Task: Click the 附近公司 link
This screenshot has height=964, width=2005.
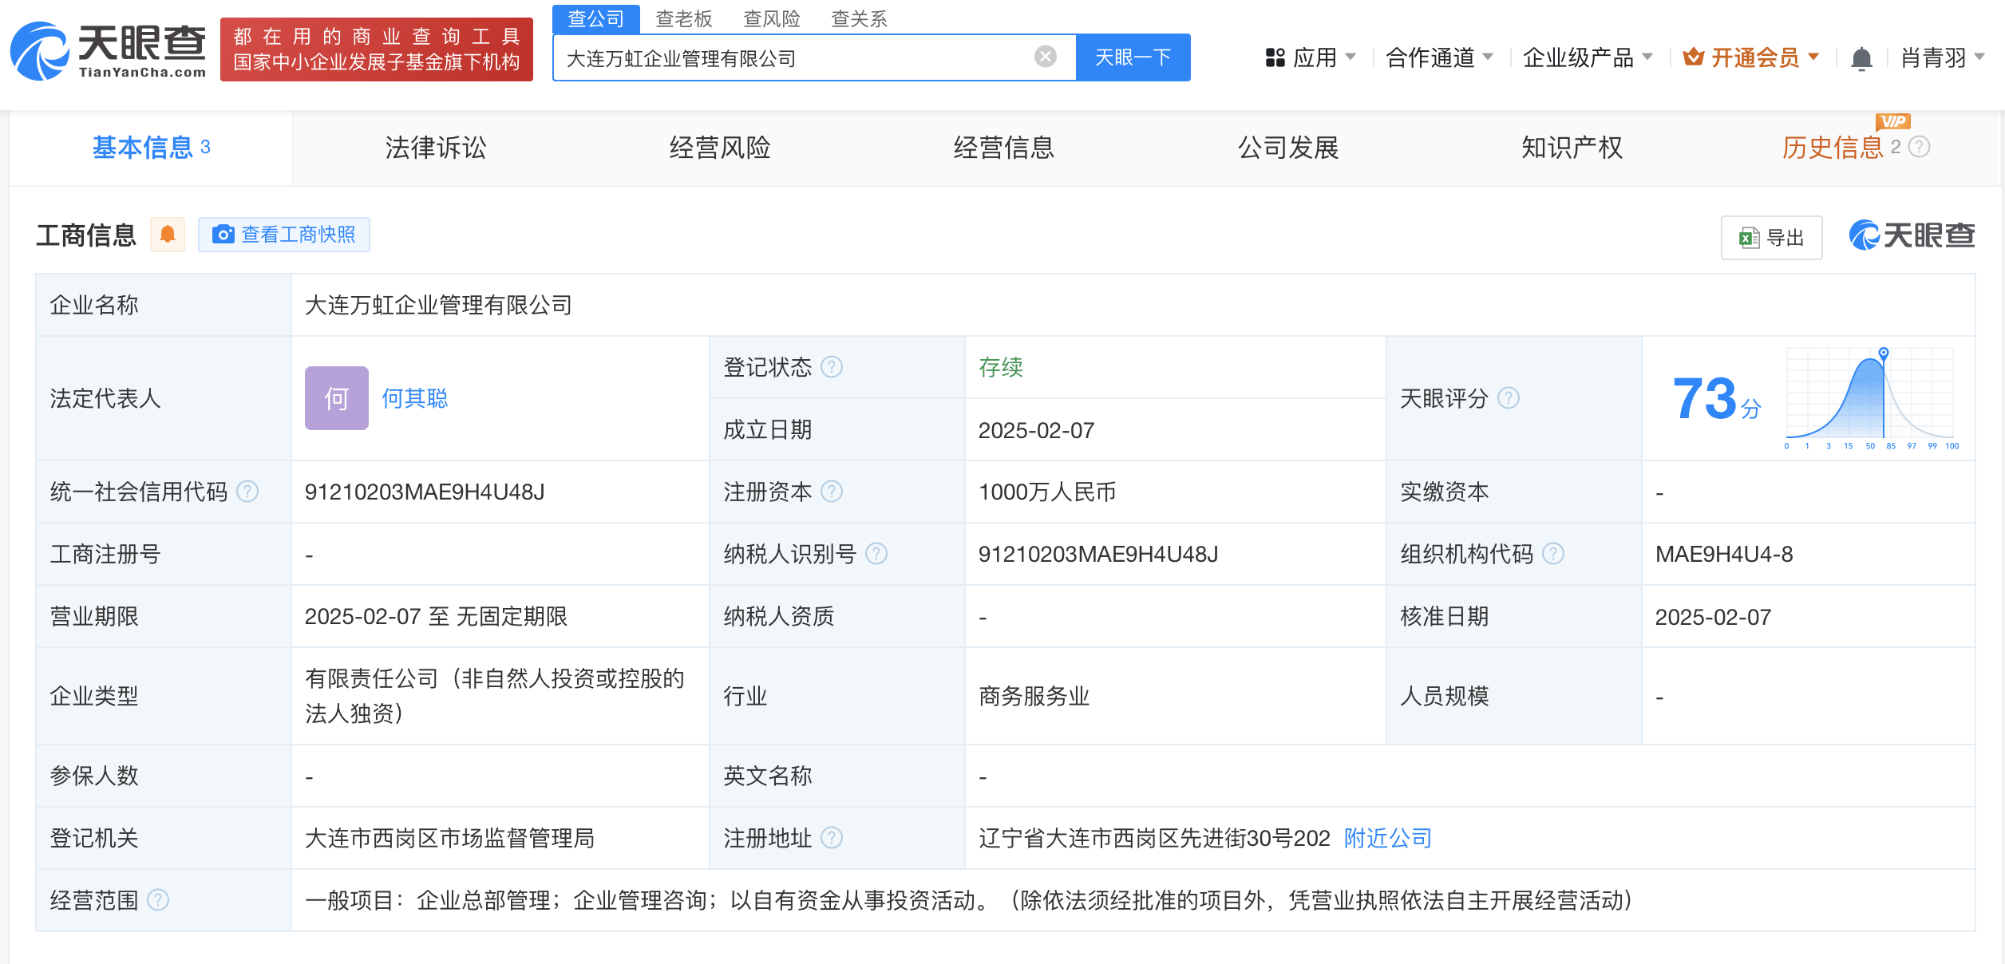Action: click(x=1388, y=838)
